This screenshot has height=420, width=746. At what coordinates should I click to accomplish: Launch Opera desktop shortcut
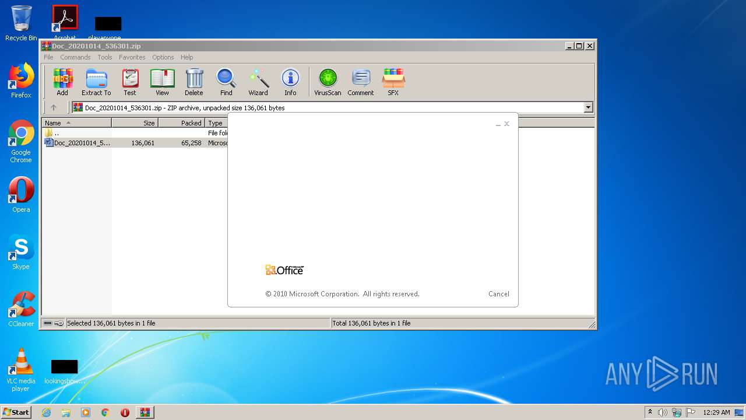21,194
